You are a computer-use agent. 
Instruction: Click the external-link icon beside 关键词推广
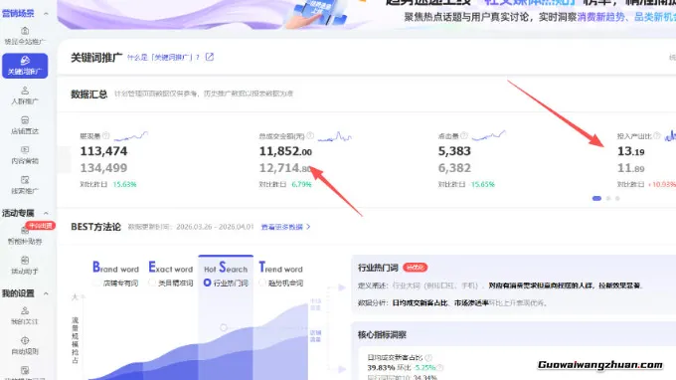tap(210, 57)
